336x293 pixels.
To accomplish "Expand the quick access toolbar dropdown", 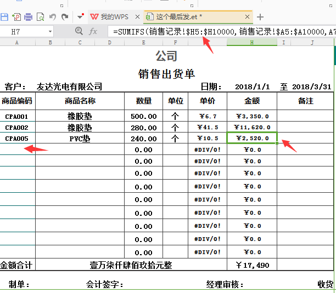I will click(x=80, y=16).
